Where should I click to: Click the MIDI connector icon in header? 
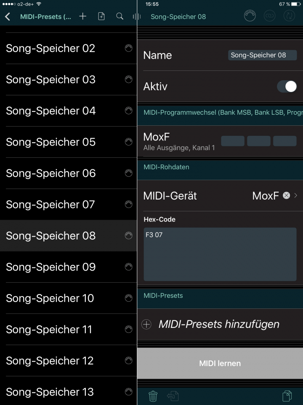click(x=250, y=16)
